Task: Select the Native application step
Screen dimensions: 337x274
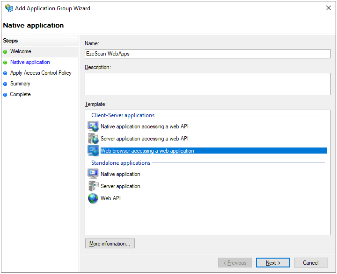Action: 30,62
